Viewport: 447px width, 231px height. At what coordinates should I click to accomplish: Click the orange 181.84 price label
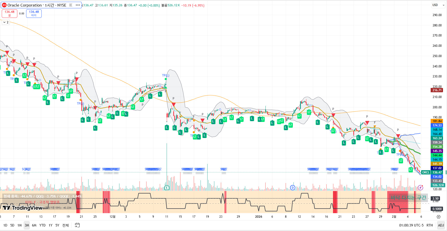tap(437, 121)
